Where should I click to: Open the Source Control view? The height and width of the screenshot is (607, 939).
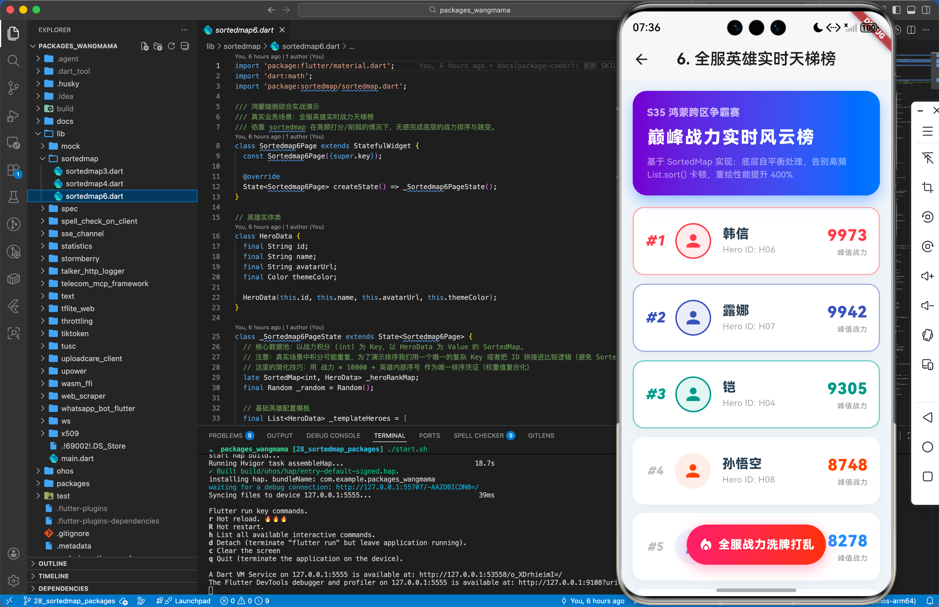14,88
